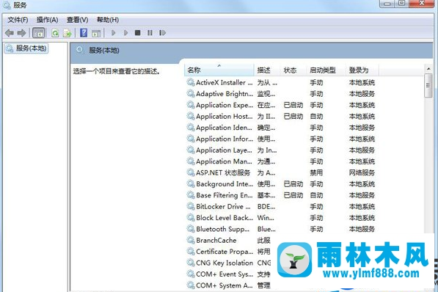Screen dimensions: 438x292
Task: Select CNG Key Isolation service
Action: click(x=228, y=263)
